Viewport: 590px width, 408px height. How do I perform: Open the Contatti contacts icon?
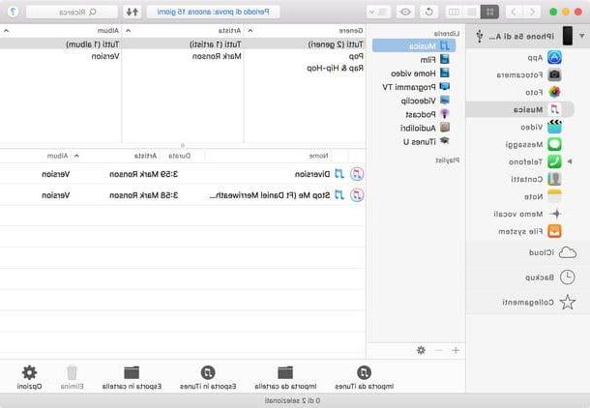pos(554,179)
